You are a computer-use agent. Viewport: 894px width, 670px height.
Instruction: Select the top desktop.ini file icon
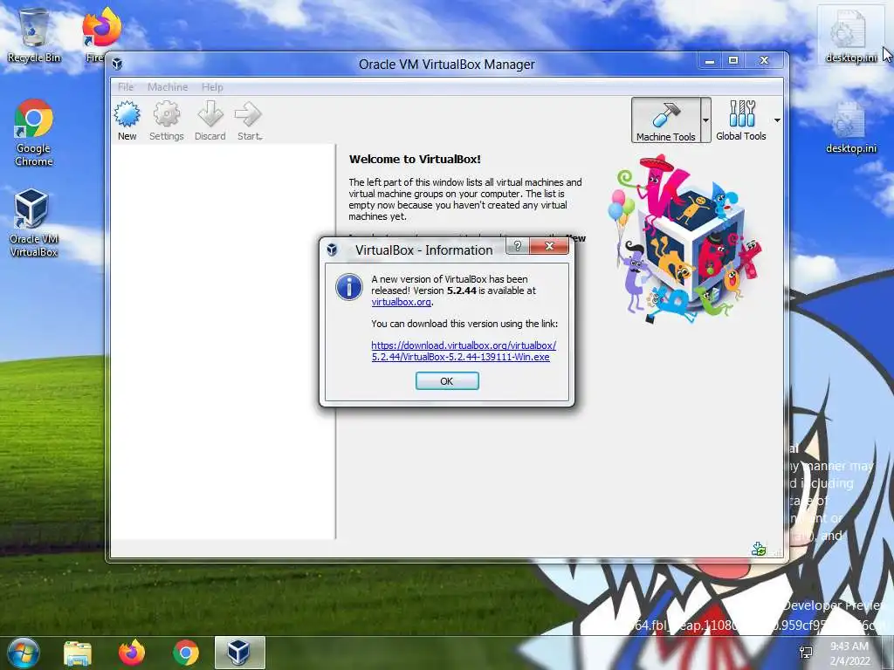(850, 35)
